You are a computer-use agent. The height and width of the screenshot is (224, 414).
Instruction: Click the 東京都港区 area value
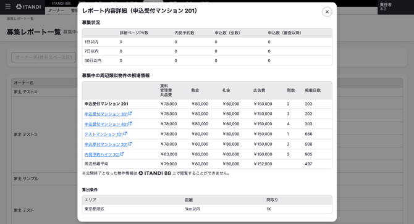click(95, 209)
